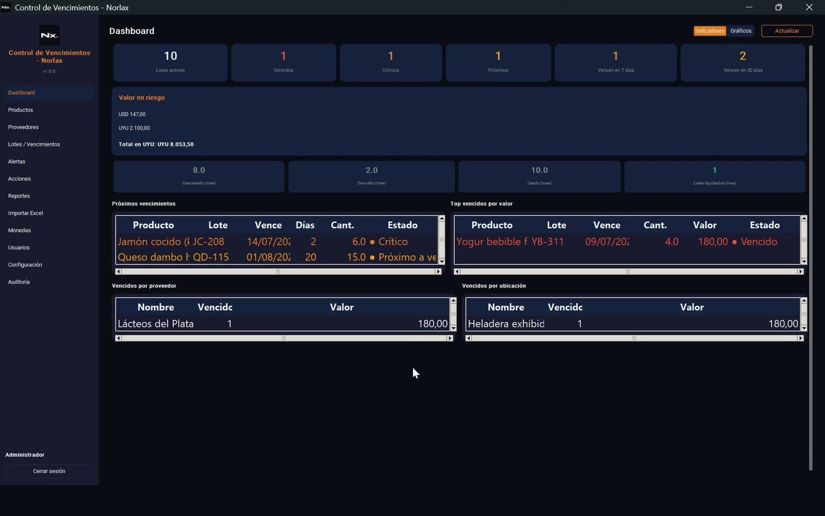
Task: Click left arrow of Vencidos por ubicación scrollbar
Action: (468, 338)
